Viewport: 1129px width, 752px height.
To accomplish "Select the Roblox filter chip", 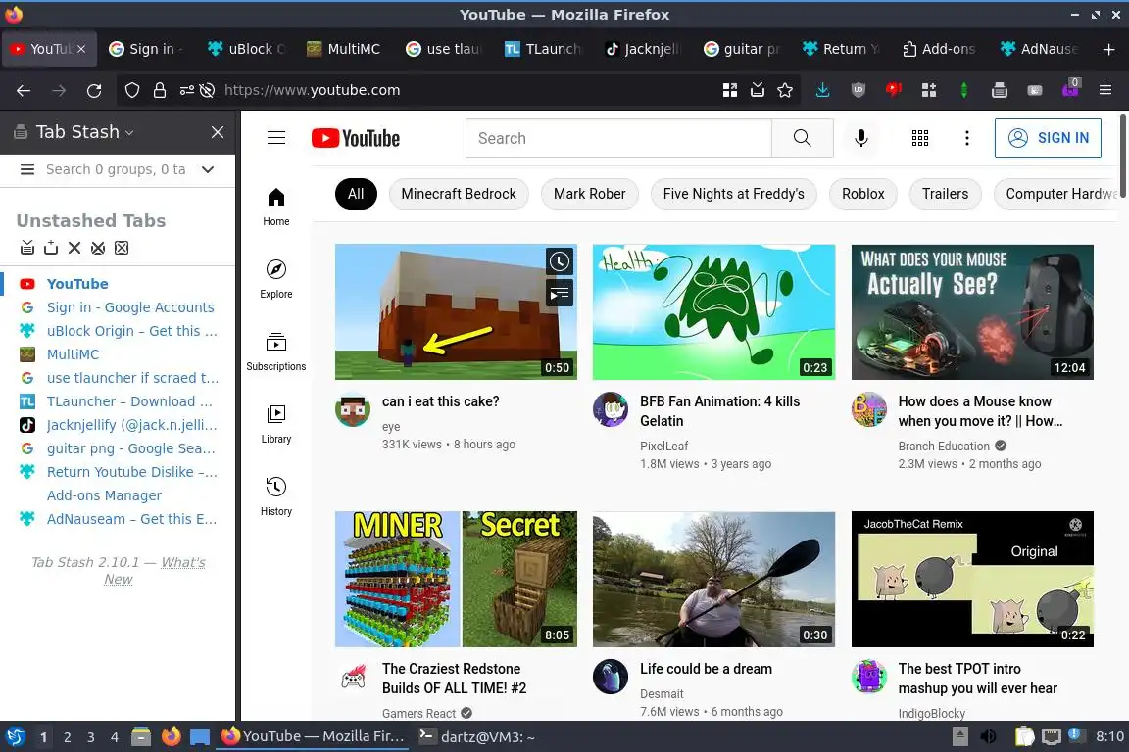I will (862, 194).
